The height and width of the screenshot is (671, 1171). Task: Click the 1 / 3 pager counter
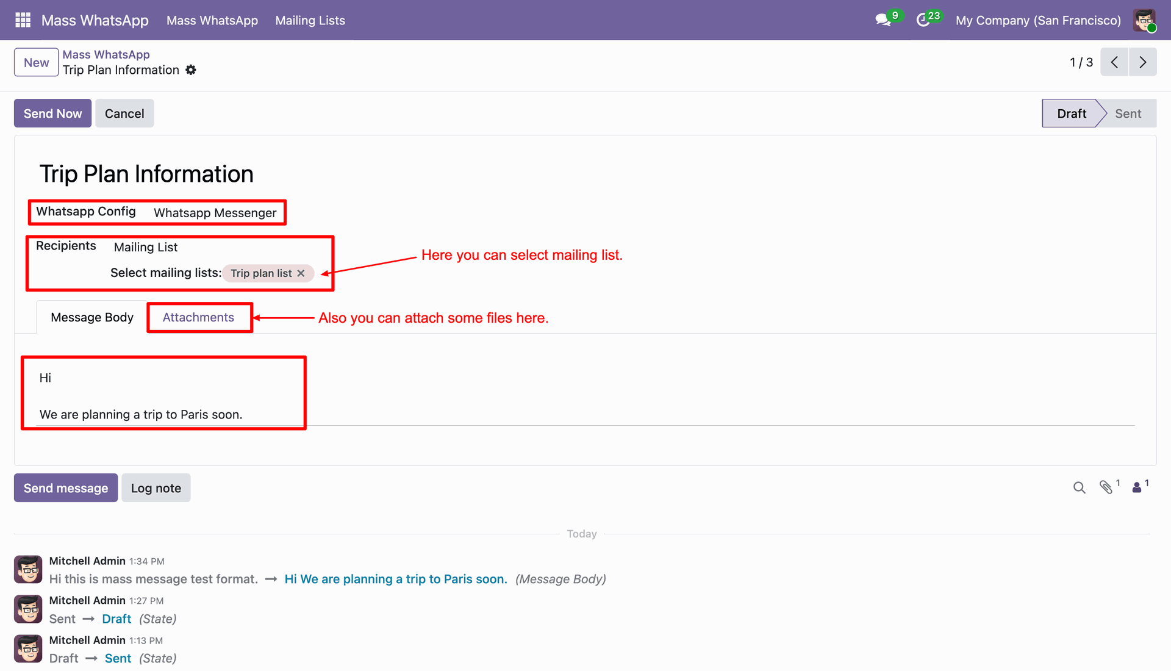[1081, 62]
